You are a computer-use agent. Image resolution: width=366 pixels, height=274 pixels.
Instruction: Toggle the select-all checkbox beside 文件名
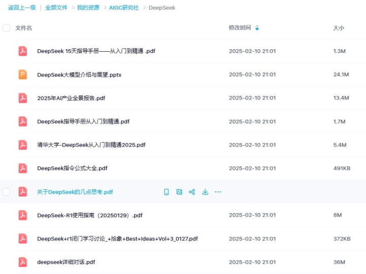click(x=6, y=28)
